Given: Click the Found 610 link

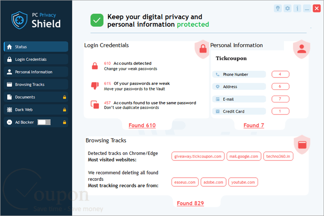Looking at the screenshot, I should click(x=142, y=126).
